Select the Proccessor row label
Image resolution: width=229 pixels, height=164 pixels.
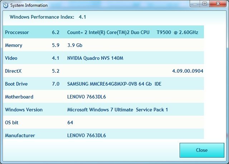pos(17,32)
